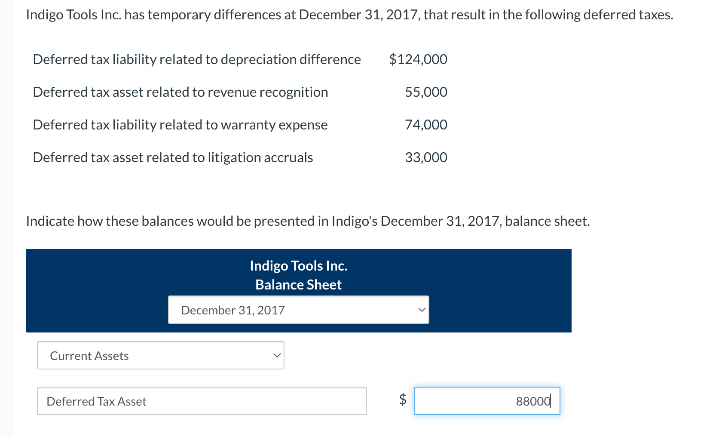Screen dimensions: 722x437
Task: Click the chevron on the balance sheet date selector
Action: [x=422, y=310]
